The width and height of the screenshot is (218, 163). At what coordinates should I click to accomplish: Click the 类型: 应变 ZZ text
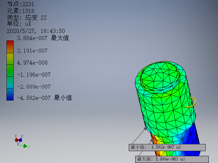point(27,18)
